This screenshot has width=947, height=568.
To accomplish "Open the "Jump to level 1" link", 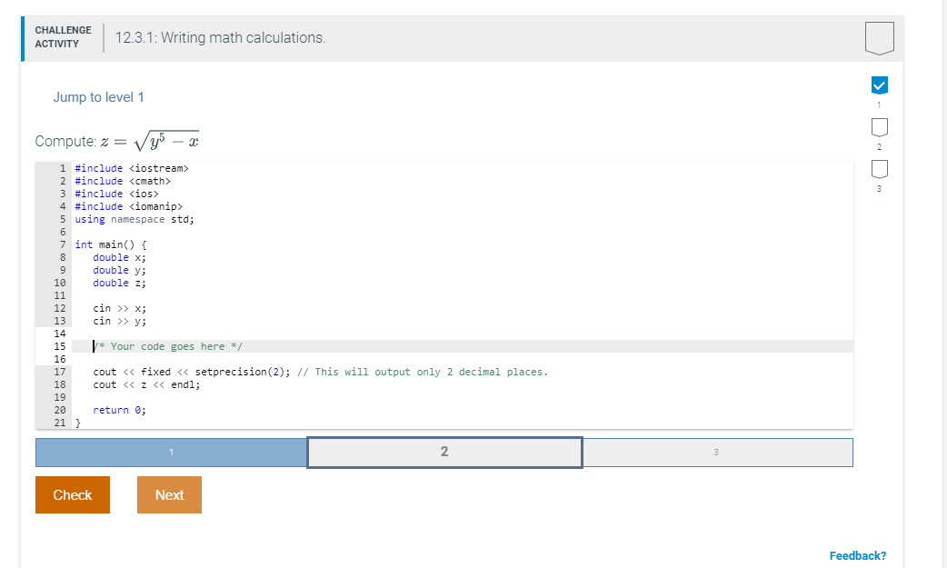I will pyautogui.click(x=97, y=96).
